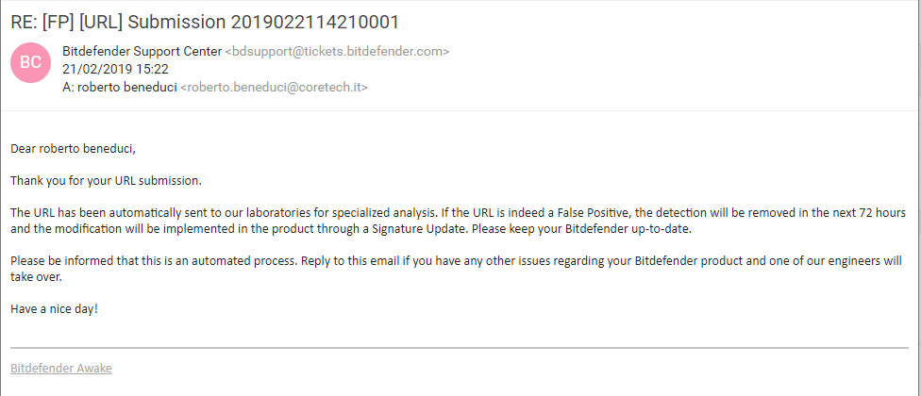The image size is (921, 396).
Task: Click the date 21/02/2019 15:22
Action: (x=116, y=69)
